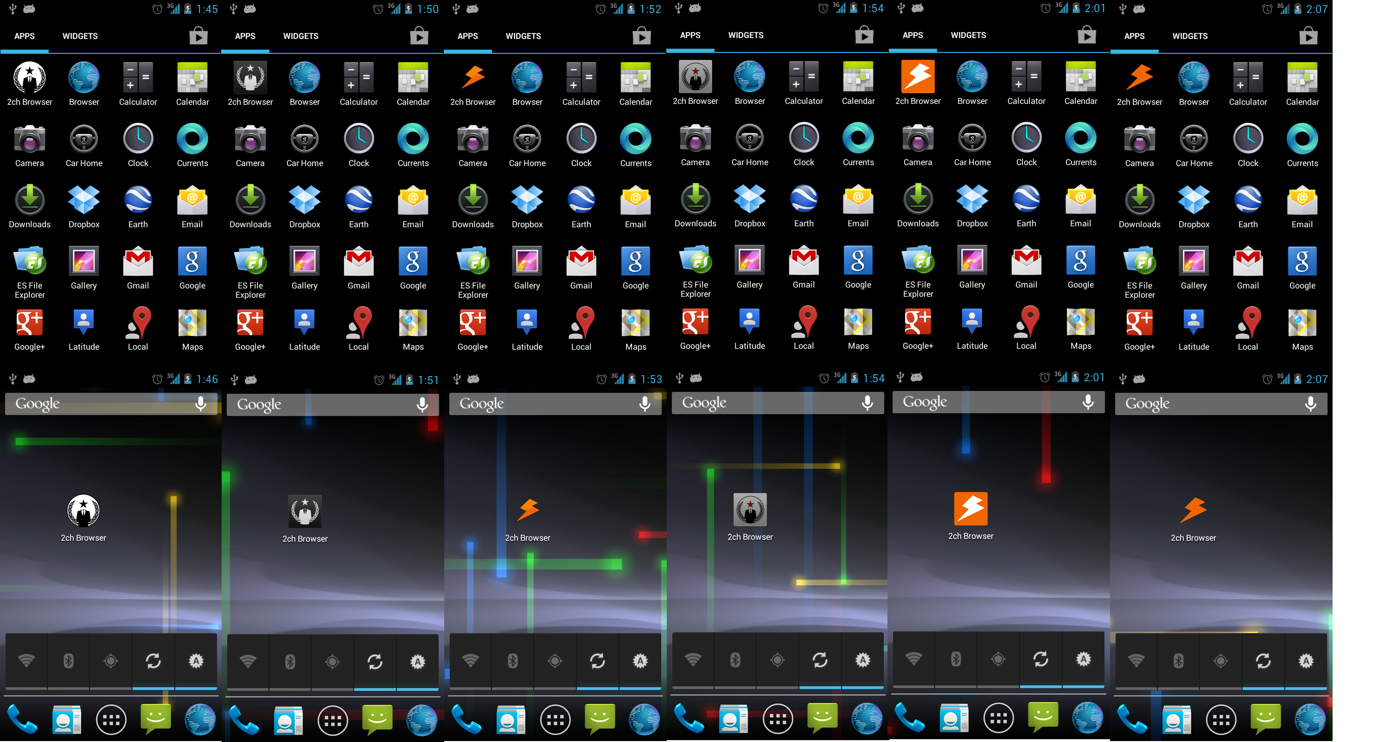This screenshot has height=742, width=1391.
Task: Open Earth in the 1:45 app drawer
Action: [138, 206]
